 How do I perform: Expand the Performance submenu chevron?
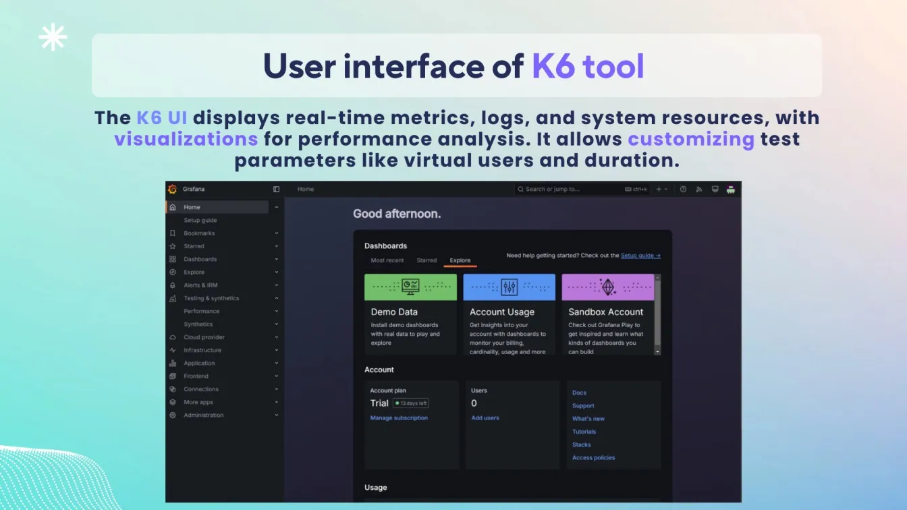pyautogui.click(x=277, y=311)
